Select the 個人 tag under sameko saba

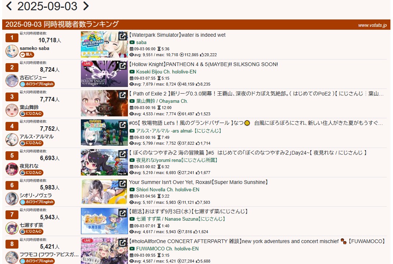click(x=27, y=54)
